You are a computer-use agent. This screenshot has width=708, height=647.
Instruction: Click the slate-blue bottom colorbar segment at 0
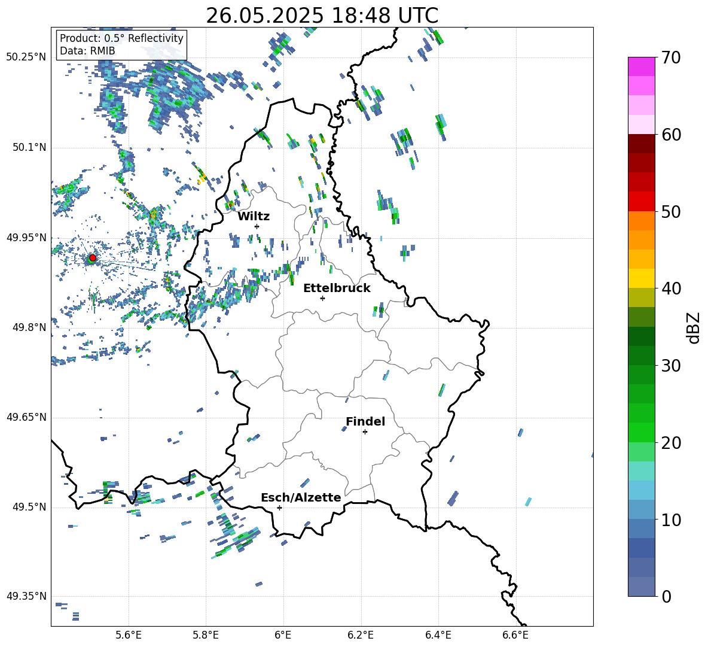click(641, 587)
